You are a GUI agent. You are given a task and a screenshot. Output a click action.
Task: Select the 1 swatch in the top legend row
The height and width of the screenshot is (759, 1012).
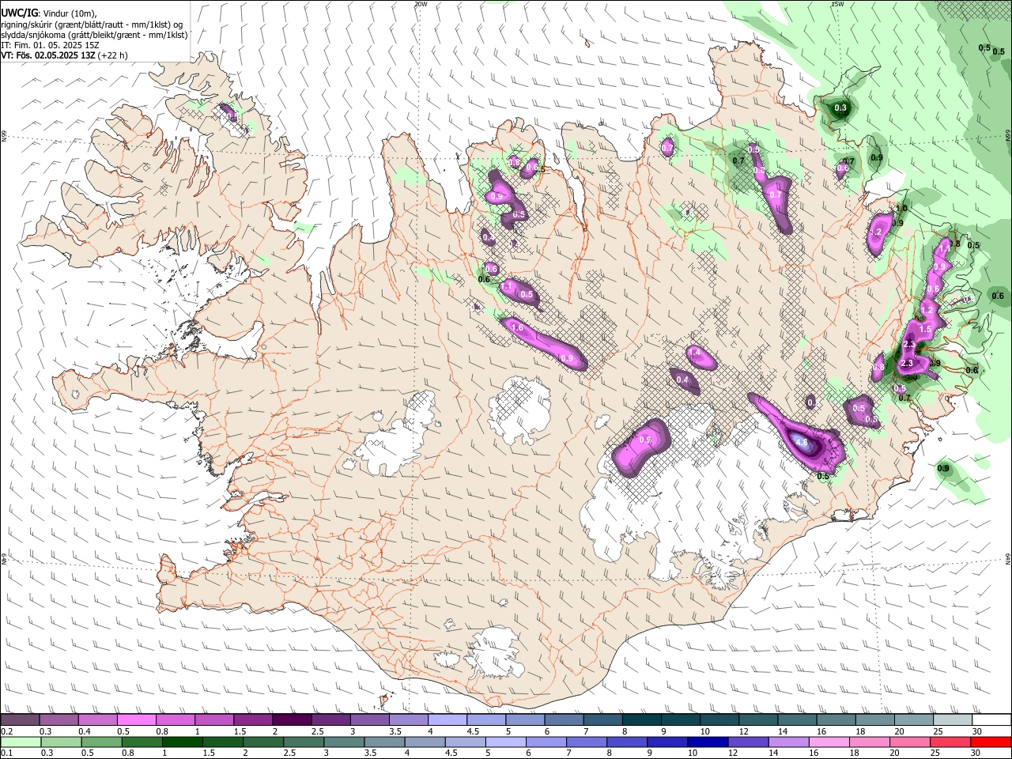pyautogui.click(x=213, y=719)
